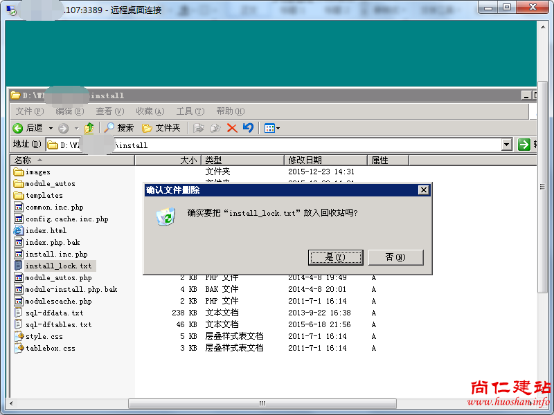The width and height of the screenshot is (554, 415).
Task: Click the 后退 back arrow icon
Action: click(x=18, y=128)
